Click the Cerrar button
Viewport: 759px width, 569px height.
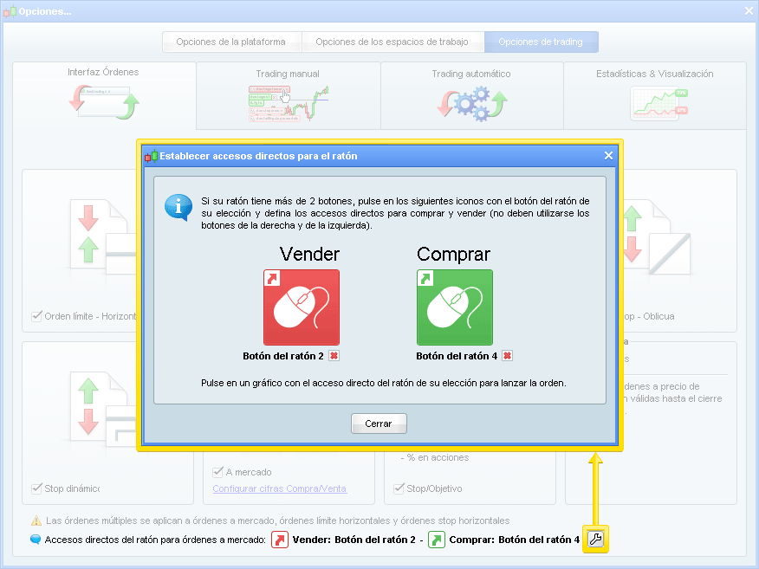(379, 424)
